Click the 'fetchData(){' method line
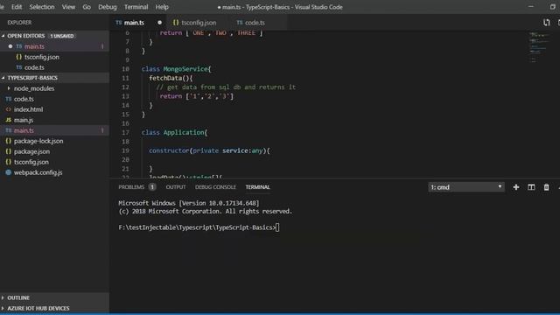This screenshot has height=315, width=560. [171, 78]
